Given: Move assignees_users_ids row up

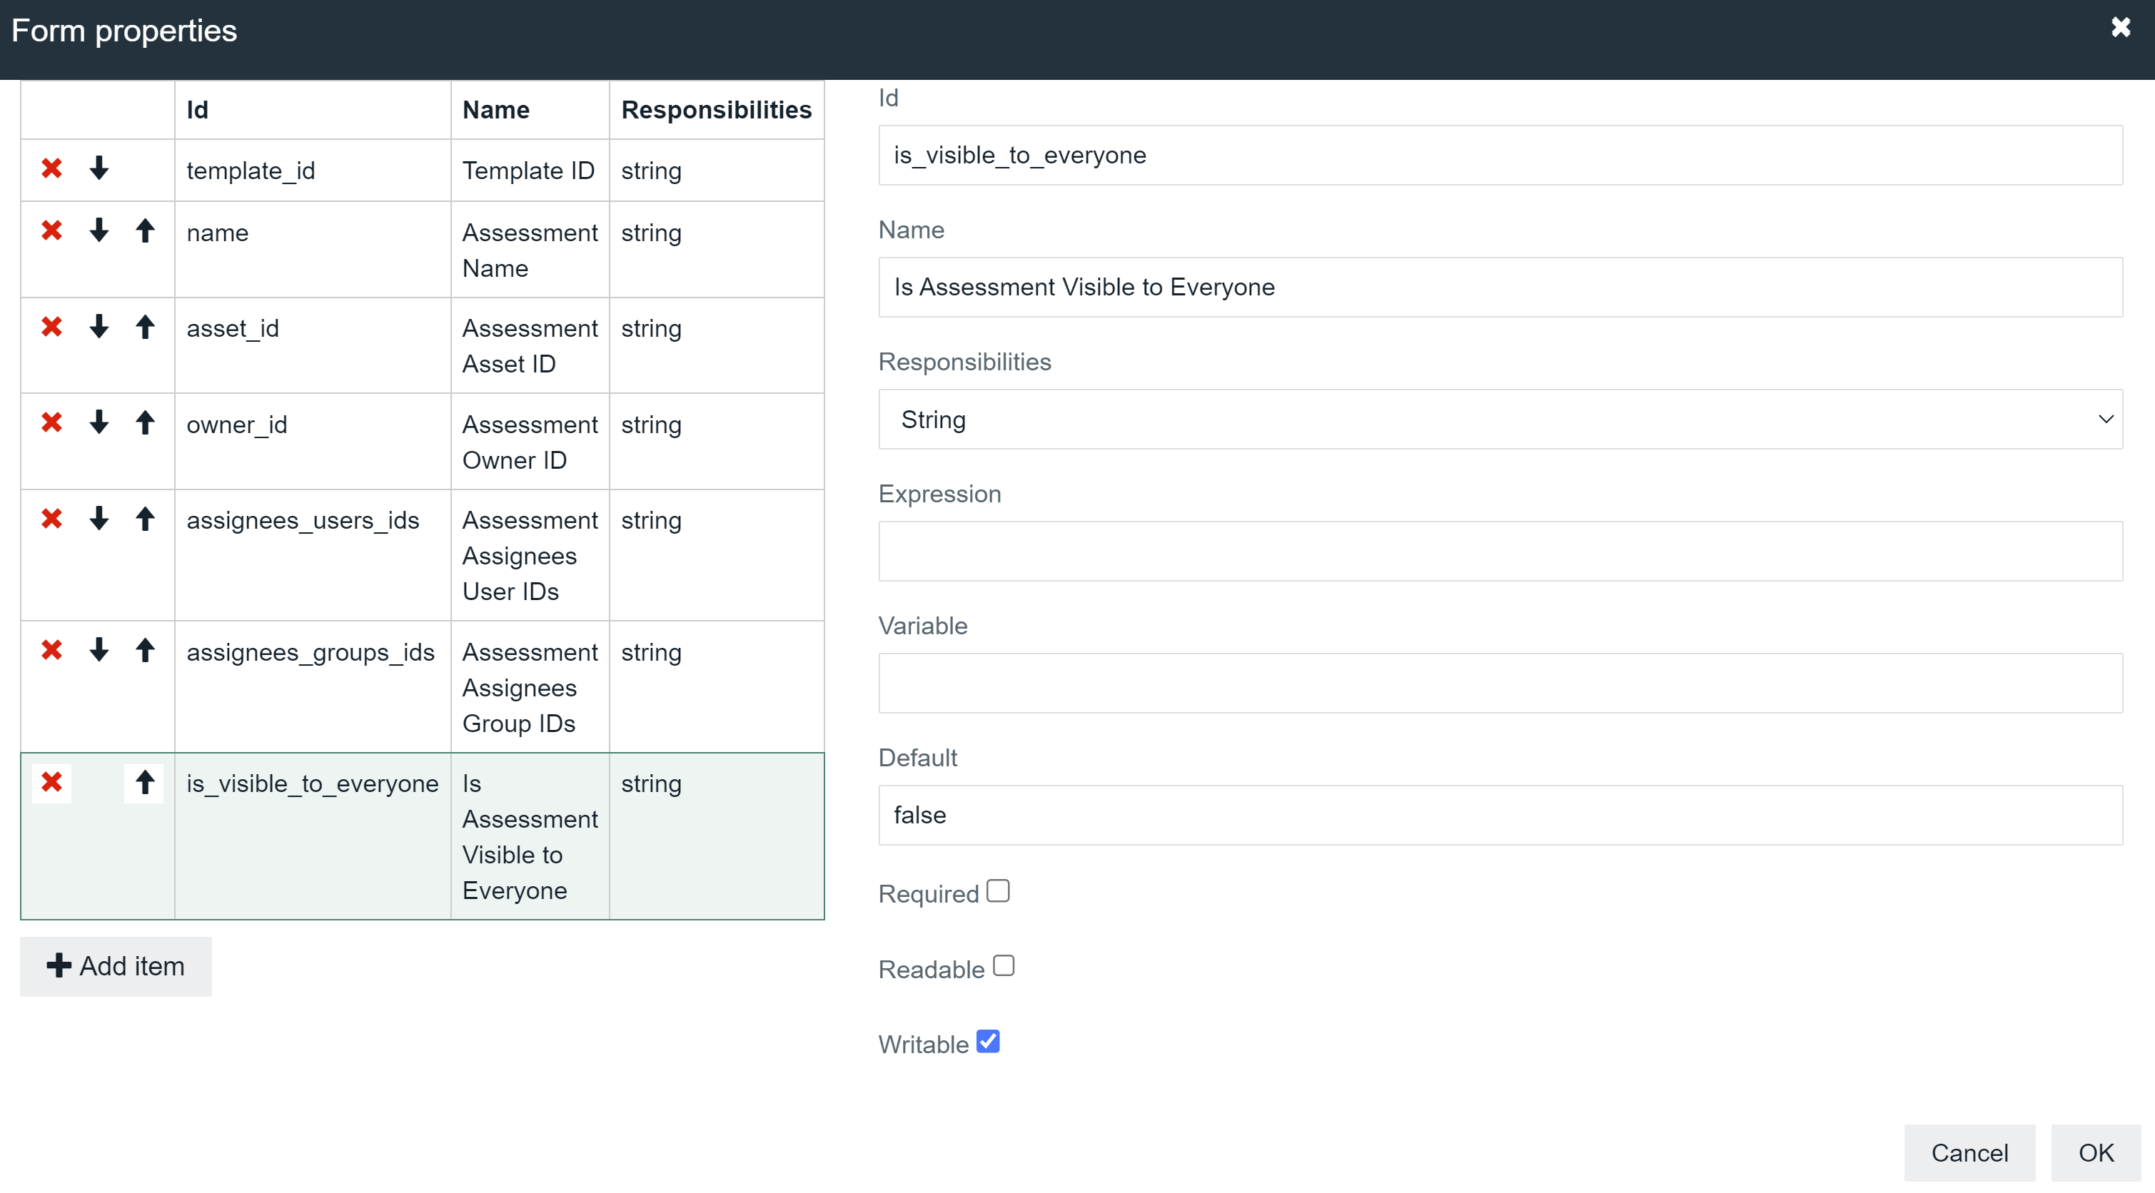Looking at the screenshot, I should point(145,519).
